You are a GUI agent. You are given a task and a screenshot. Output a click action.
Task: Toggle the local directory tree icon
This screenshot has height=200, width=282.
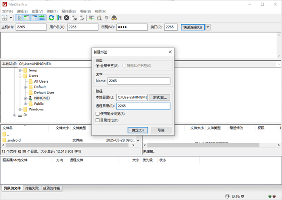pos(27,18)
